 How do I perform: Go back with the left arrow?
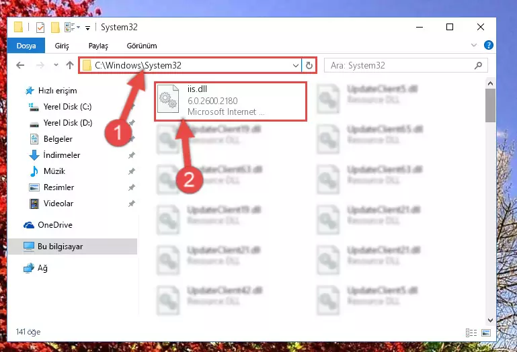(20, 65)
